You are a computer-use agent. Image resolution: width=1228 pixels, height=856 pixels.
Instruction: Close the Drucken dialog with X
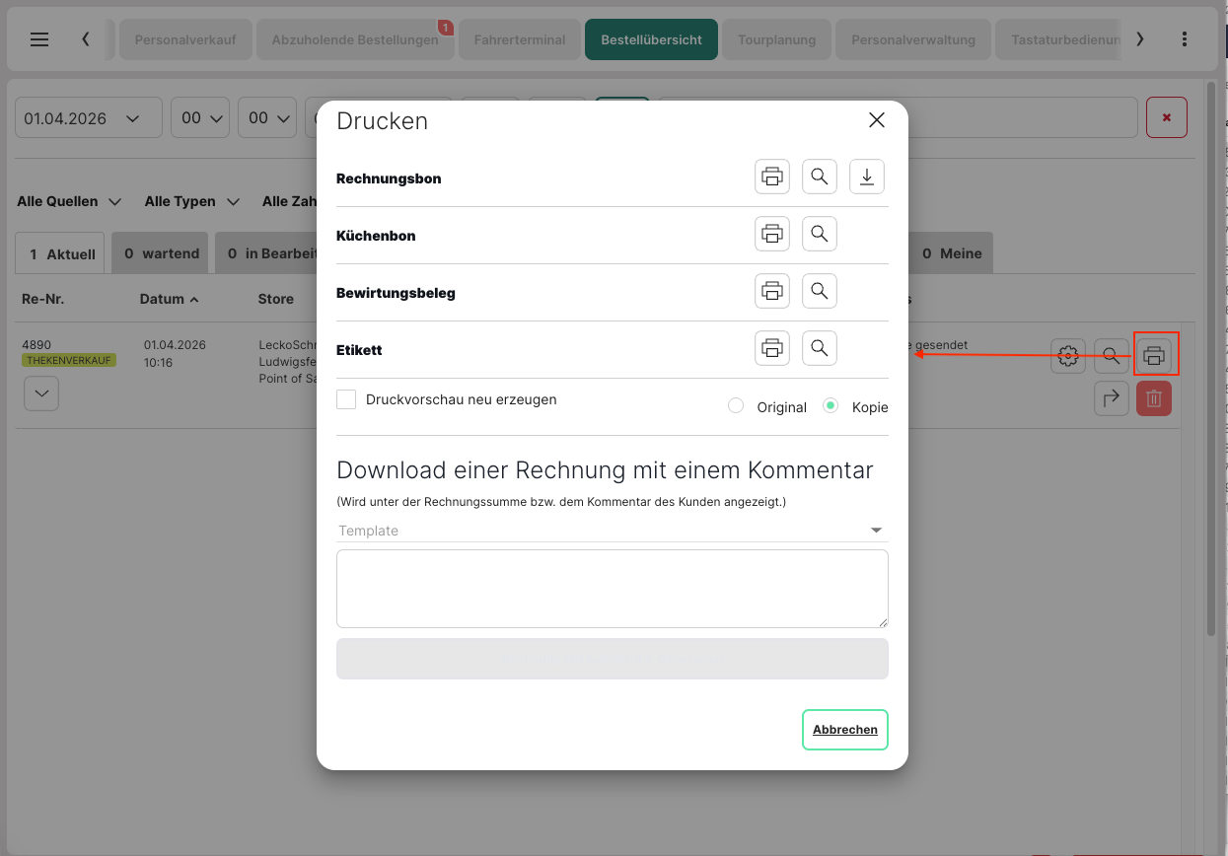coord(876,120)
